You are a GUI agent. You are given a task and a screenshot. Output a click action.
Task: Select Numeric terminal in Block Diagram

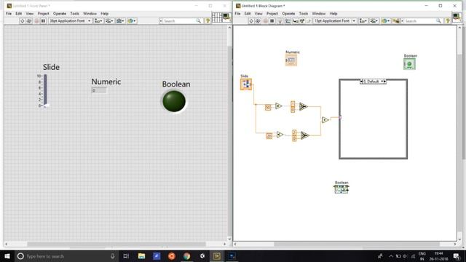pyautogui.click(x=291, y=60)
